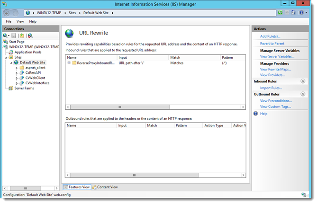
Task: Collapse the Inbound Rules actions section
Action: (x=302, y=81)
